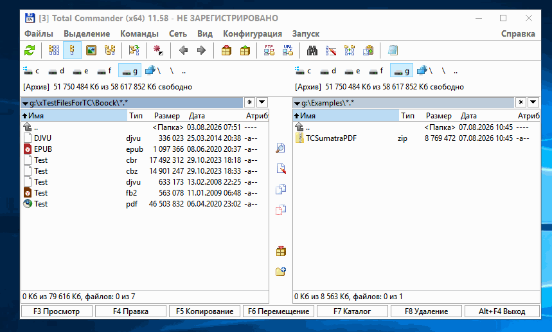Click F3 Просмотр button
The width and height of the screenshot is (552, 332).
pos(57,311)
